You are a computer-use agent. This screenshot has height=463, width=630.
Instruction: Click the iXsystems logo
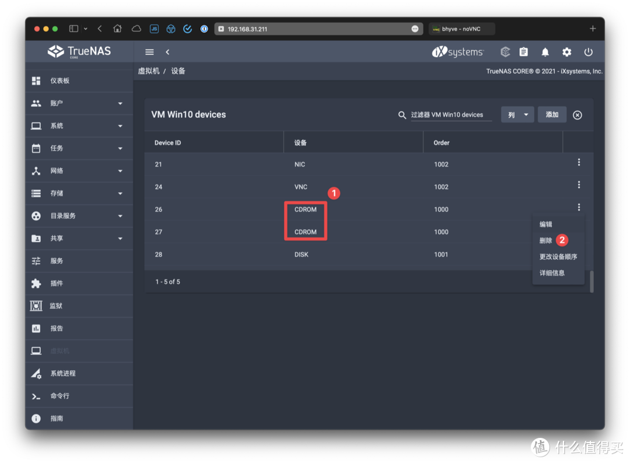(458, 52)
